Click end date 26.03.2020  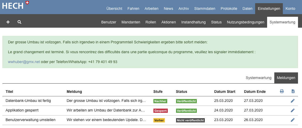tap(253, 120)
